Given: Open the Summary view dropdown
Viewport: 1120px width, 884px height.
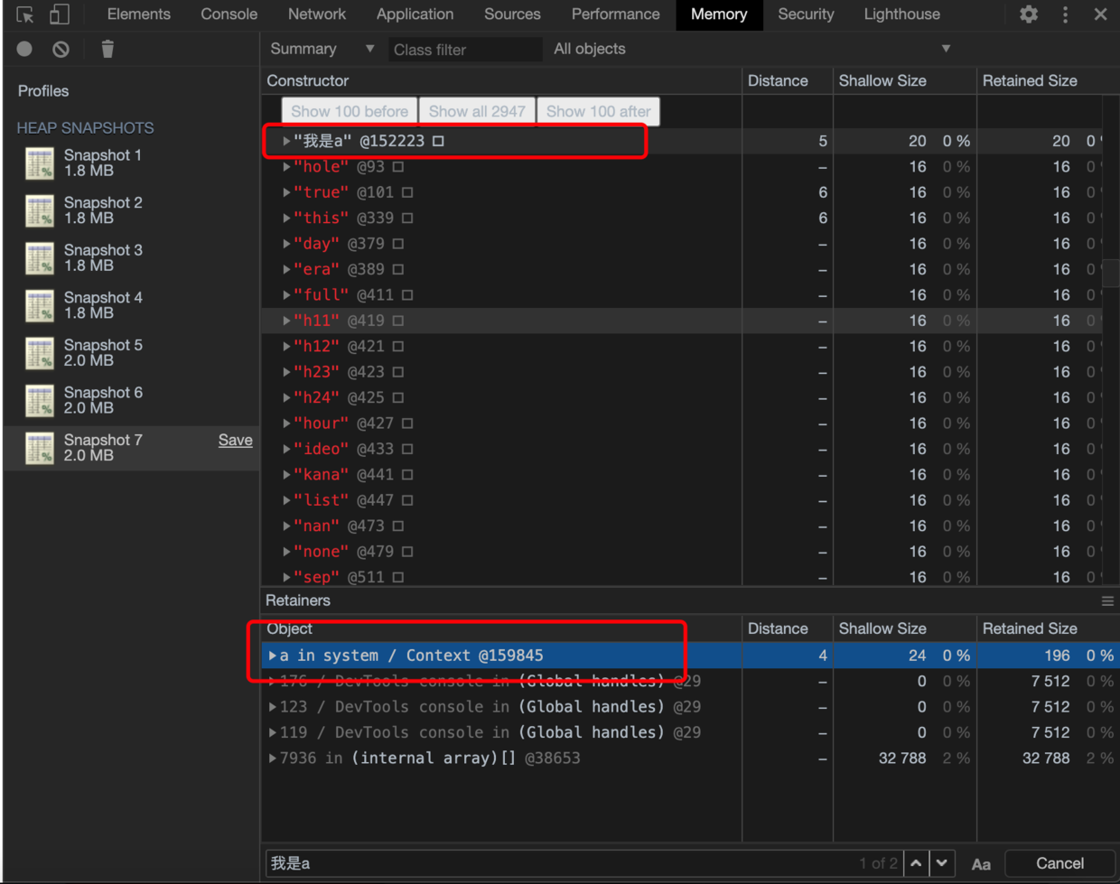Looking at the screenshot, I should 322,49.
